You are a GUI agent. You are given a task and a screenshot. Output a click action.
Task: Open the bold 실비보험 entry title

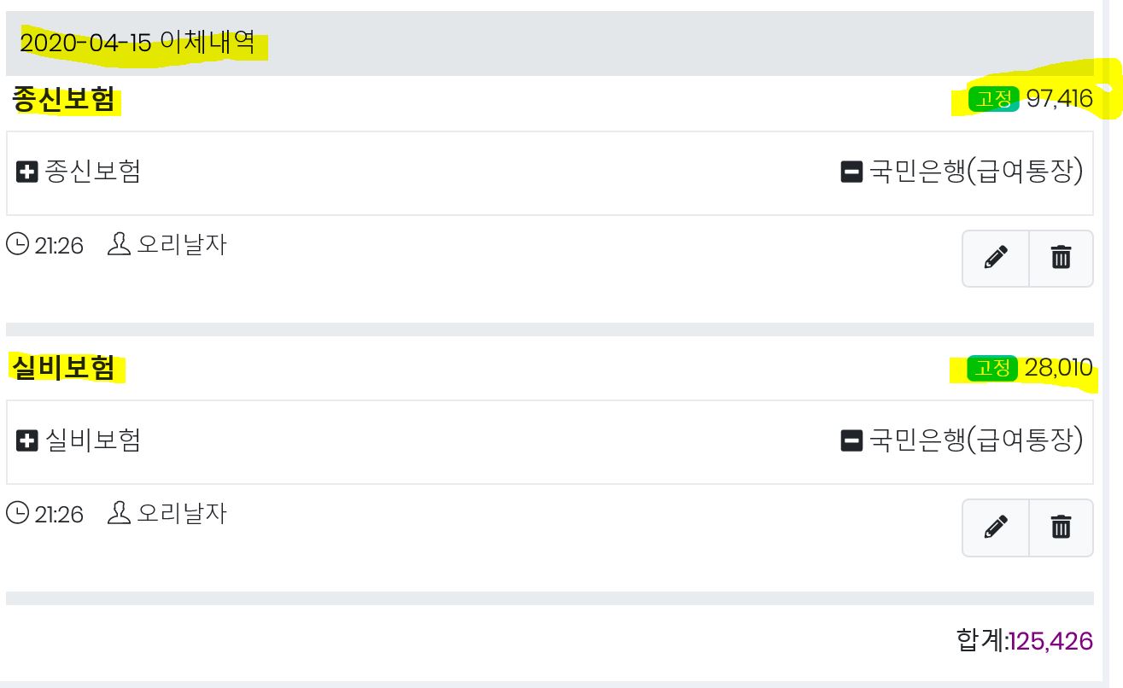pos(63,368)
